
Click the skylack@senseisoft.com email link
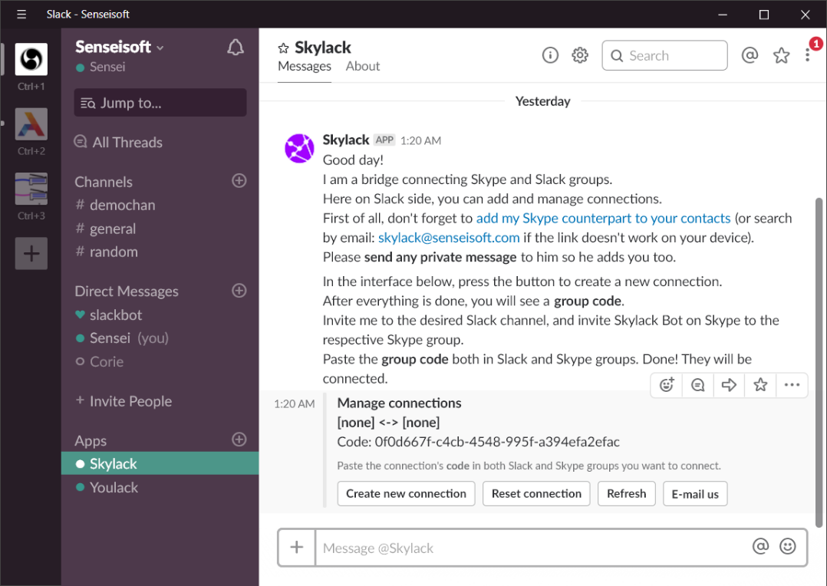(449, 238)
